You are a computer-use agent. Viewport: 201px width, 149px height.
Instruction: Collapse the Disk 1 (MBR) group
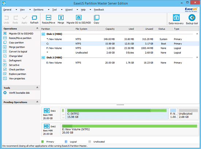point(197,34)
